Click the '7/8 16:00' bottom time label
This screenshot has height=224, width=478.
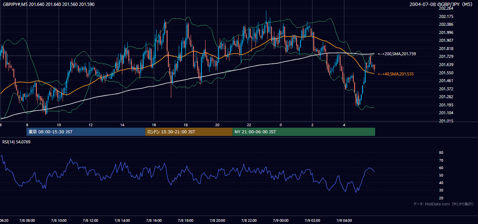pyautogui.click(x=154, y=221)
